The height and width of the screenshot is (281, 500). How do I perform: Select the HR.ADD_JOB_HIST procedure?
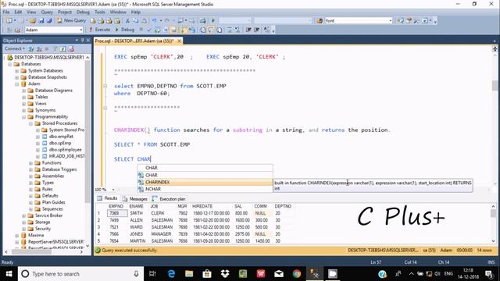pyautogui.click(x=66, y=156)
